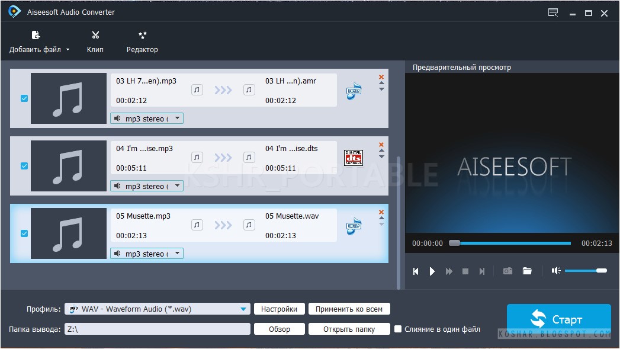The image size is (620, 349).
Task: Click output info icon for 03 LH ...n).amr
Action: (249, 90)
